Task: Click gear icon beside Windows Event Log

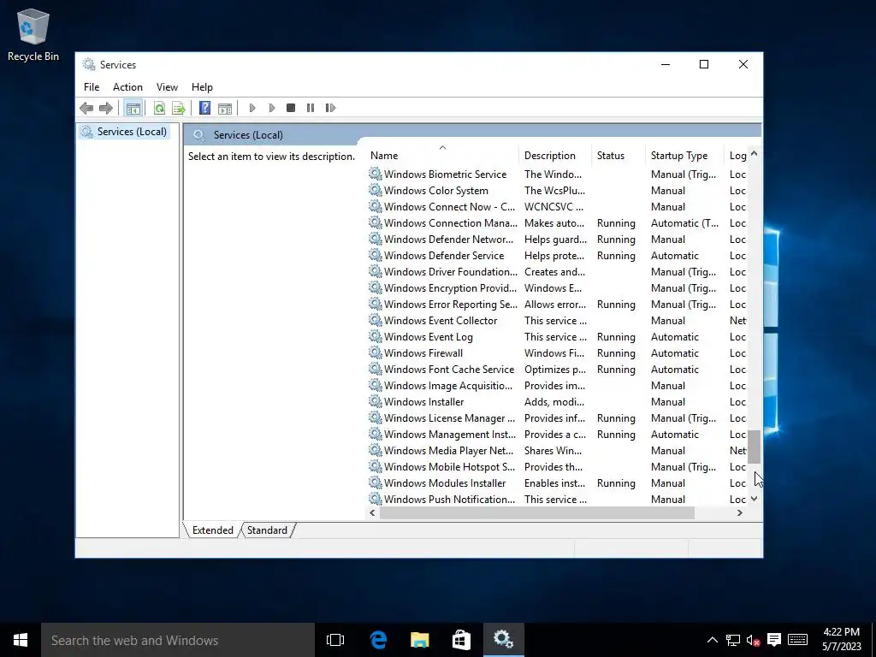Action: [376, 337]
